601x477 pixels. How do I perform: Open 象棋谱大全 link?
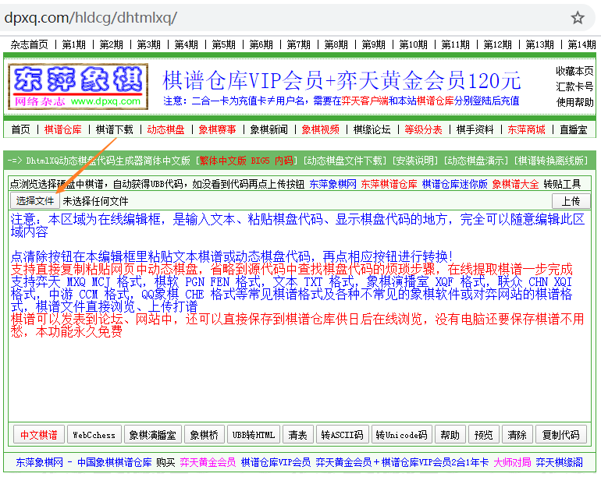click(x=515, y=184)
